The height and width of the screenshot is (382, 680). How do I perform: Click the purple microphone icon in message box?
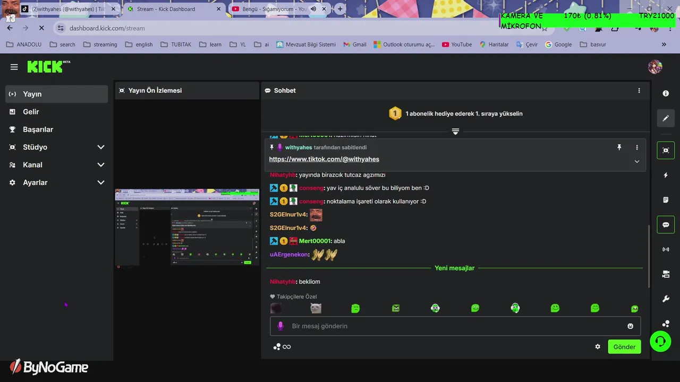[280, 326]
